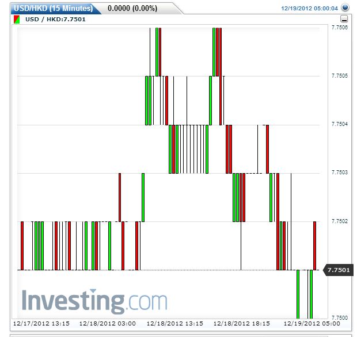Select the USD/HKD (15 Minutes) tab
357x337 pixels.
[x=54, y=9]
